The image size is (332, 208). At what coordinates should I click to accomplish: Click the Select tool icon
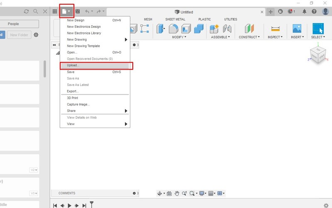pyautogui.click(x=318, y=29)
